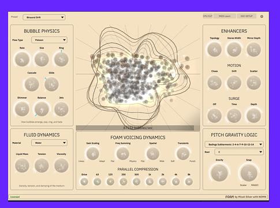Click the Spatial knob

(153, 154)
